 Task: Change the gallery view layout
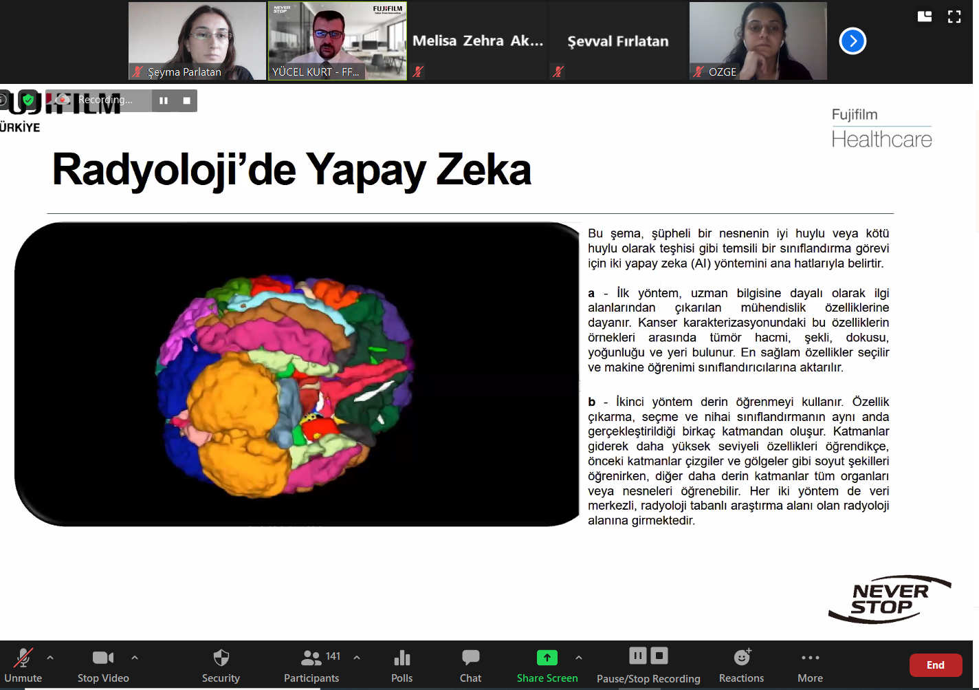point(925,17)
